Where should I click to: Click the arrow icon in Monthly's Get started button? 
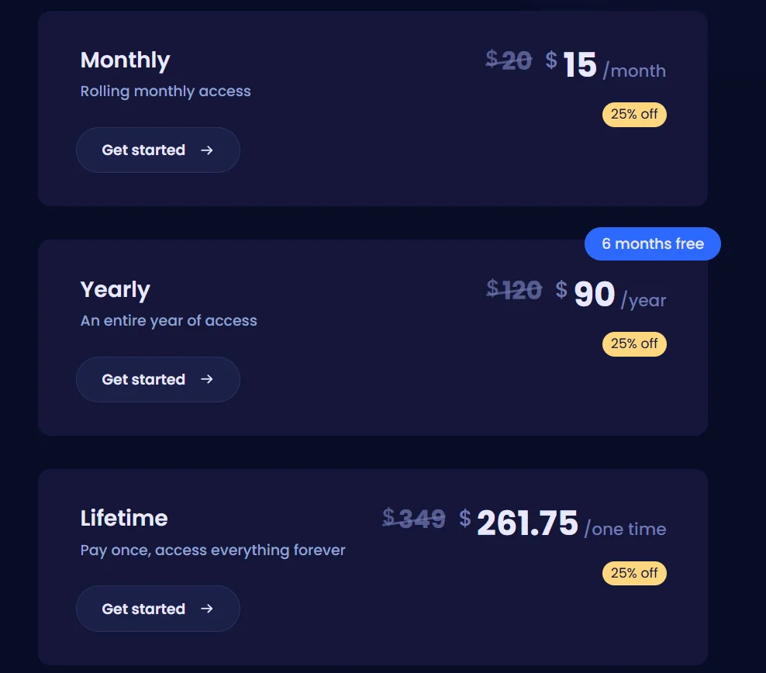coord(206,150)
